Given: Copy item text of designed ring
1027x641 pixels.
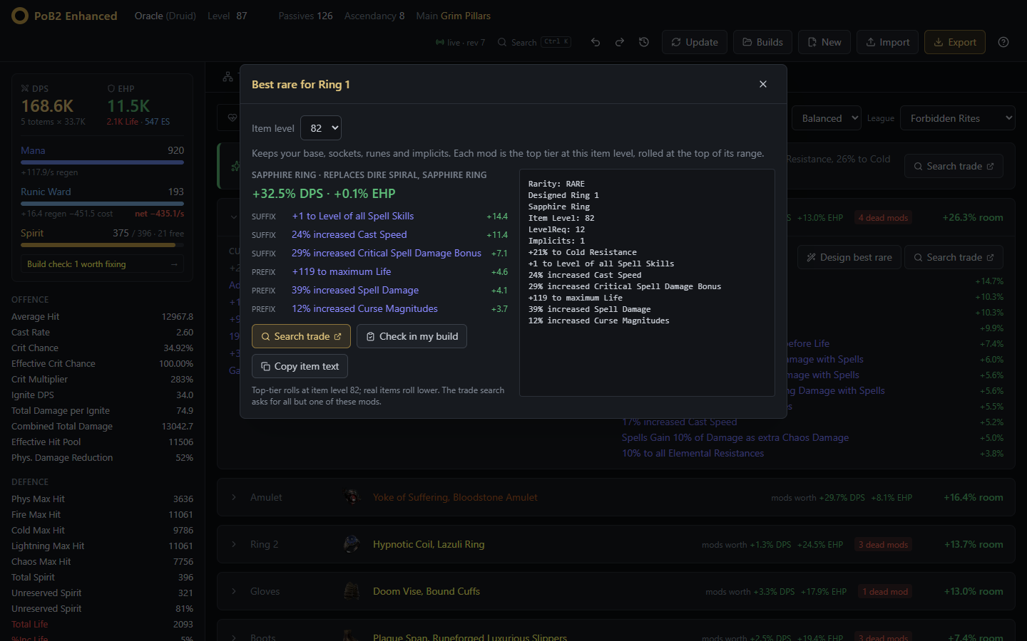Looking at the screenshot, I should click(300, 366).
